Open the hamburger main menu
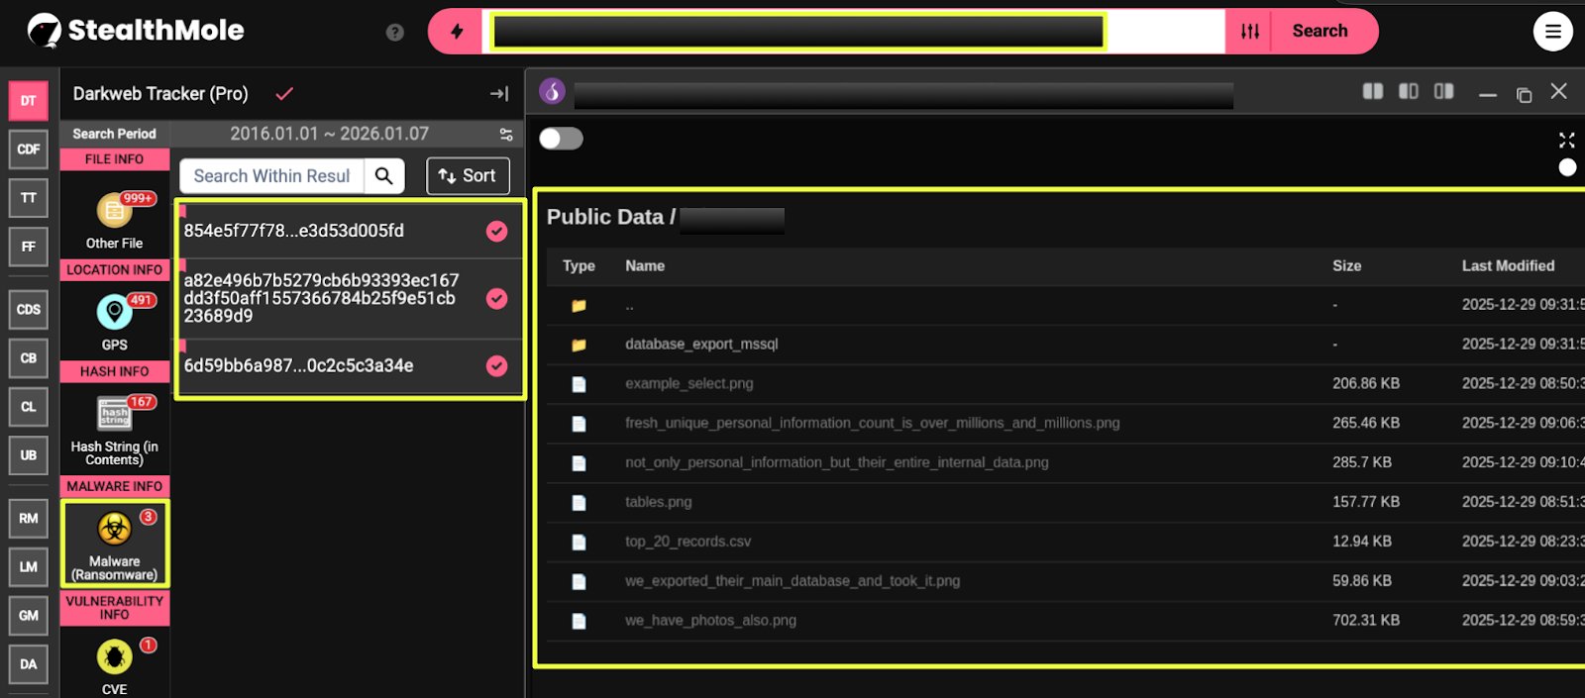The width and height of the screenshot is (1585, 698). [x=1552, y=32]
